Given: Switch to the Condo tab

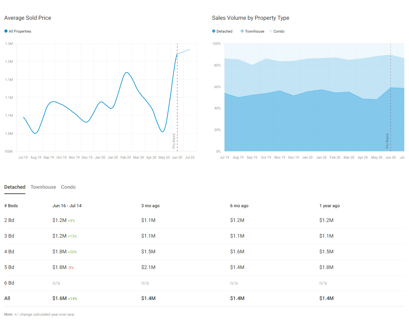Looking at the screenshot, I should (x=68, y=187).
